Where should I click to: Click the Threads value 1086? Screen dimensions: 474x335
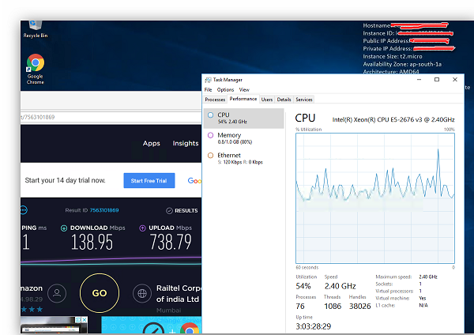pos(333,307)
